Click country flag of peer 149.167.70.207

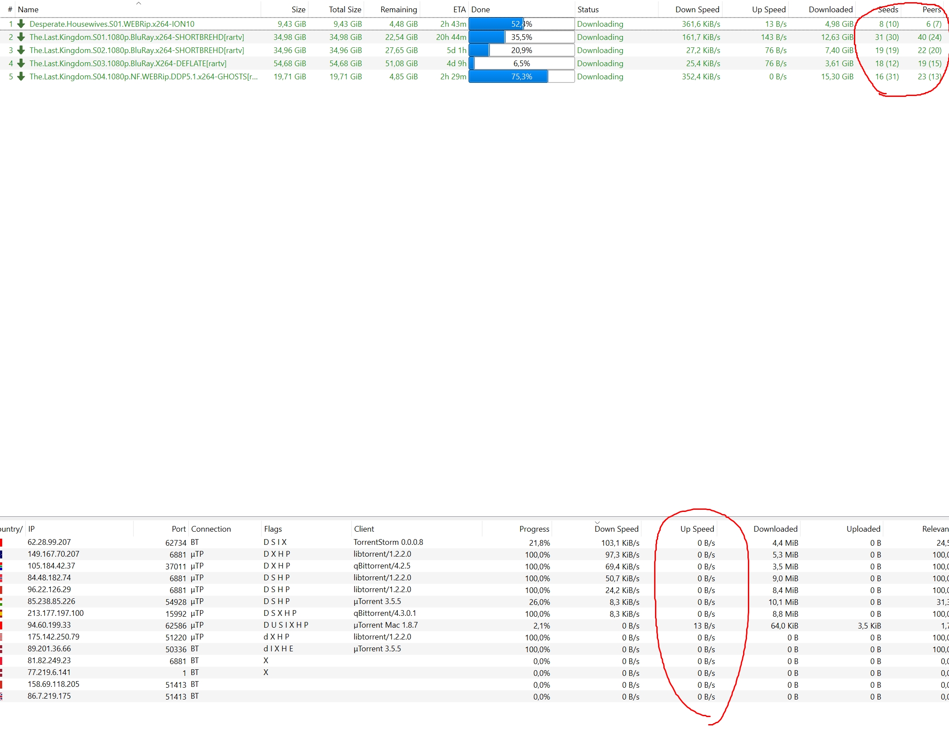click(1, 554)
